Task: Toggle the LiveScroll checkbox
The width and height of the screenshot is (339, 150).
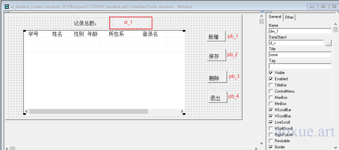Action: coord(271,122)
